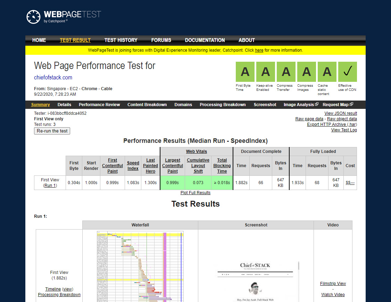Click the (view) link beside Timeline
391x302 pixels.
(x=68, y=289)
